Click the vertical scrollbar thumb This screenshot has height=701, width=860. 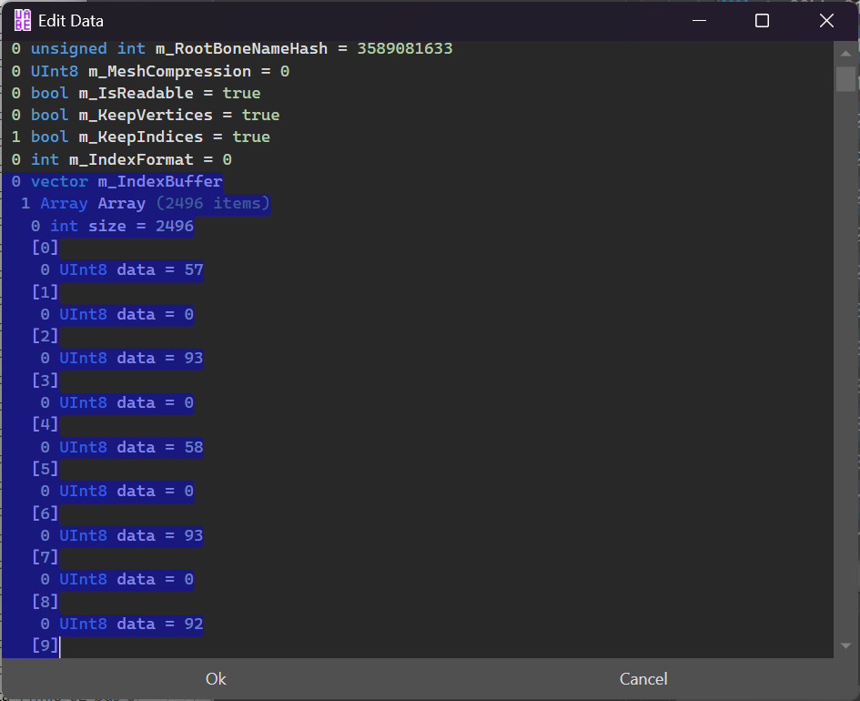point(845,79)
